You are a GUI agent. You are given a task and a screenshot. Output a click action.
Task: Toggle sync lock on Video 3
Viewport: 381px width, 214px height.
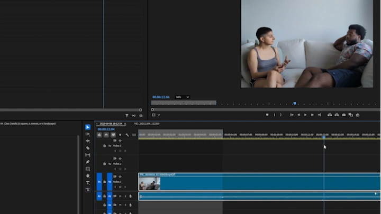[x=115, y=141]
